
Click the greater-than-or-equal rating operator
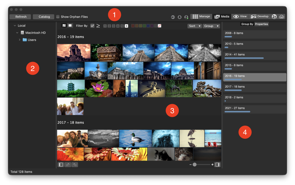click(98, 26)
